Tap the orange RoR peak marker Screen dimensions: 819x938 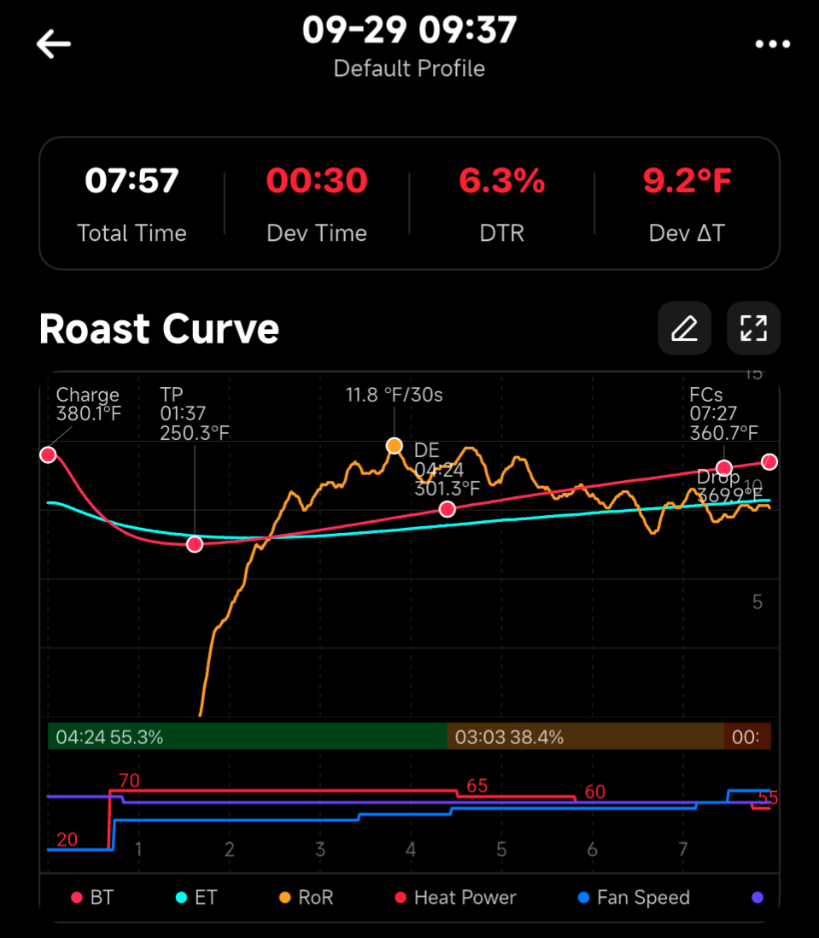click(394, 446)
